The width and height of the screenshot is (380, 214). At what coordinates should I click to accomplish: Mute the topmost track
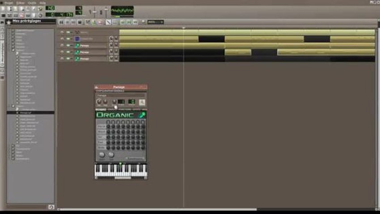point(68,32)
